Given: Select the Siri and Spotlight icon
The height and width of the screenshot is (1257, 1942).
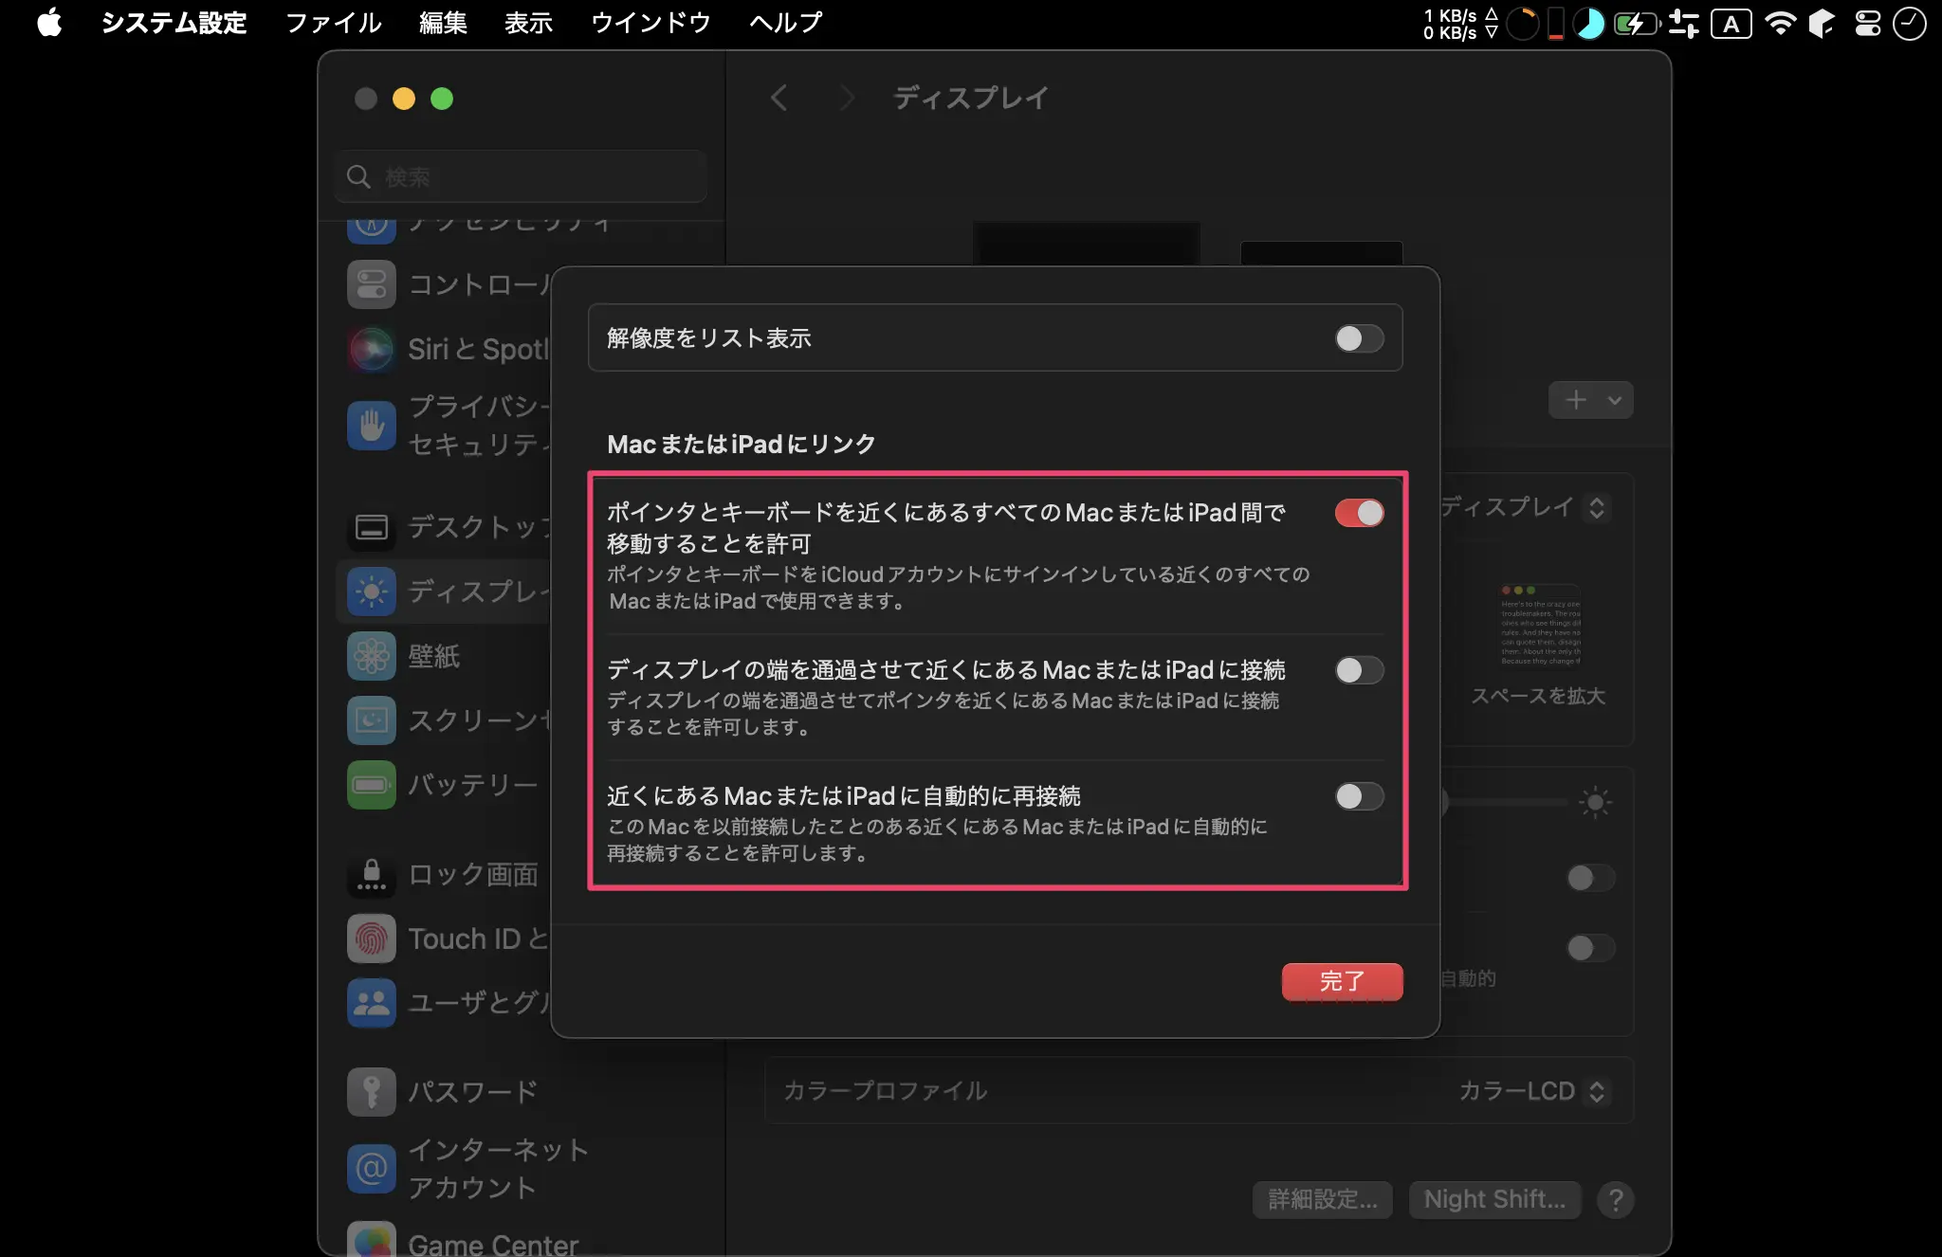Looking at the screenshot, I should 372,349.
